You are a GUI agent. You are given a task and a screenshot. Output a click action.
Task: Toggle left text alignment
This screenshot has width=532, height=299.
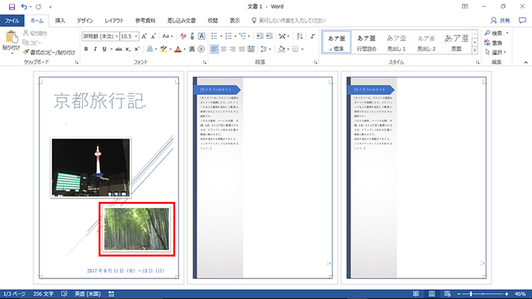(215, 49)
